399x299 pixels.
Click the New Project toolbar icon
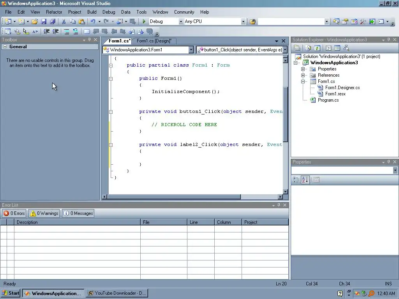[x=8, y=22]
